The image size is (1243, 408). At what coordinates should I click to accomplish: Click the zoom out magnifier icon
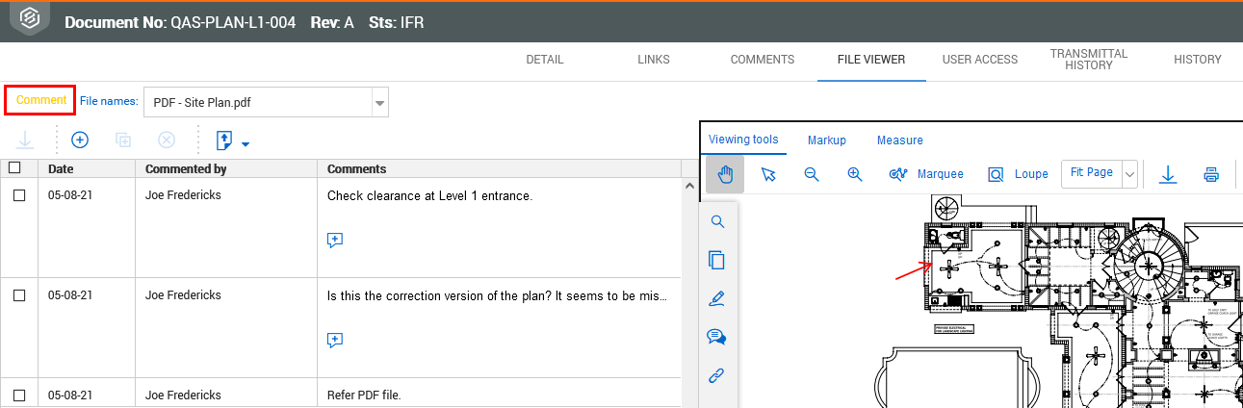(812, 174)
